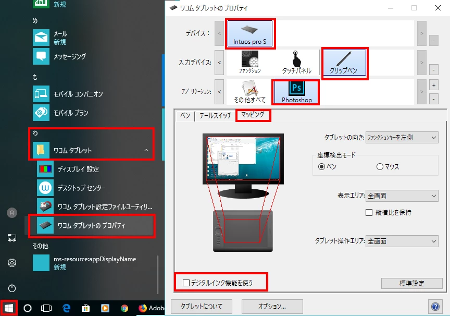Click the タブレットについて button
450x316 pixels.
tap(202, 307)
